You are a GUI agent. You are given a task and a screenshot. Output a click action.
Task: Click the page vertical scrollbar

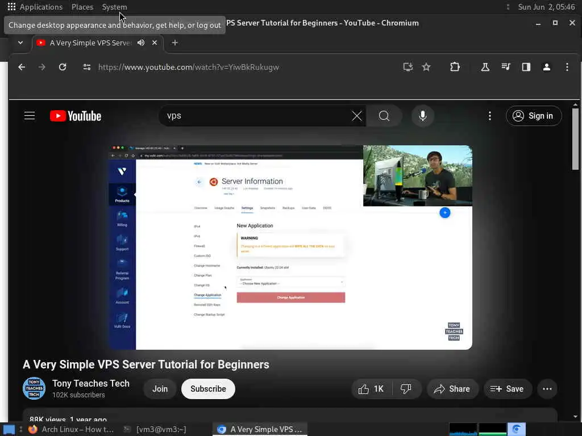point(575,139)
